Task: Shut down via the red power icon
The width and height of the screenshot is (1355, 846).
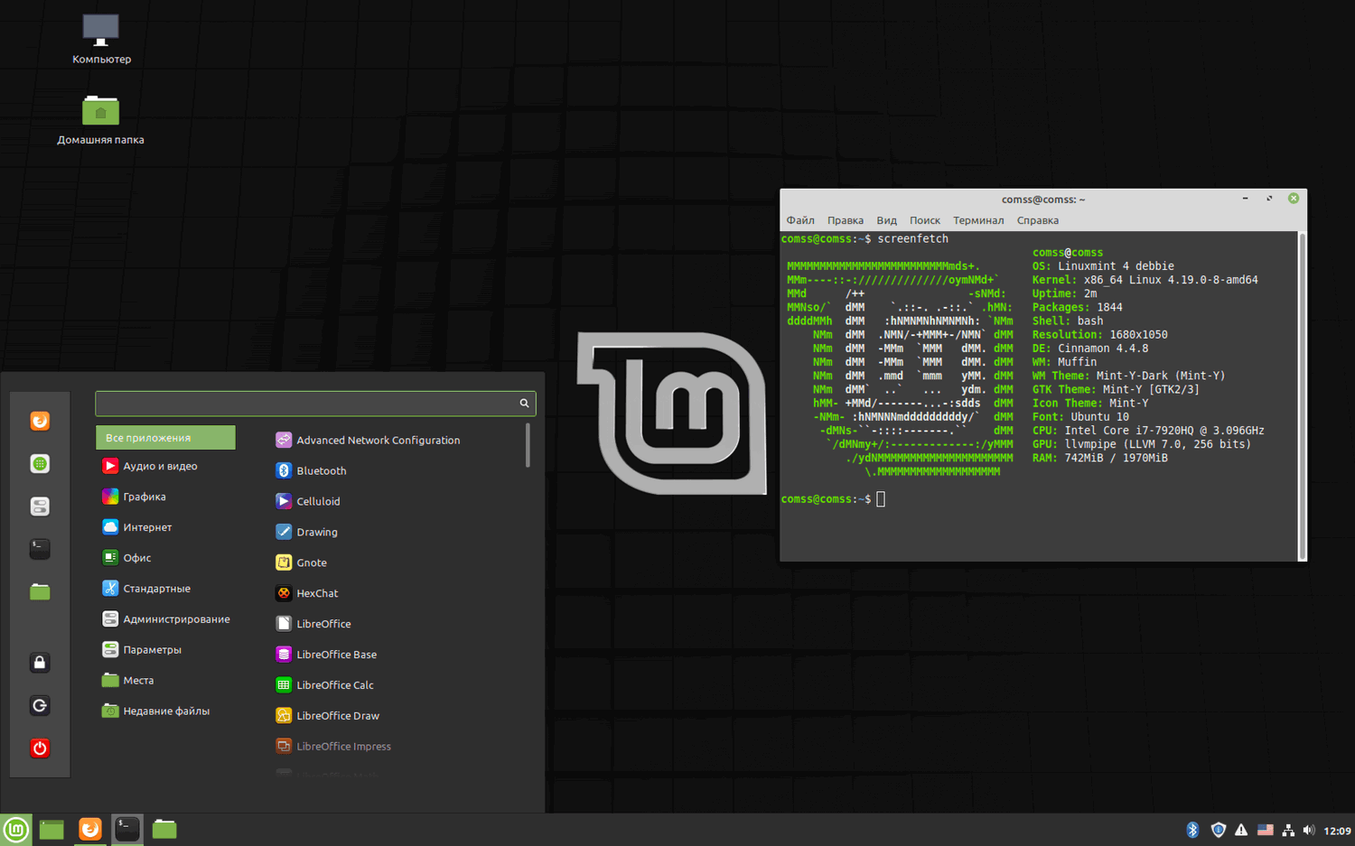Action: (x=40, y=748)
